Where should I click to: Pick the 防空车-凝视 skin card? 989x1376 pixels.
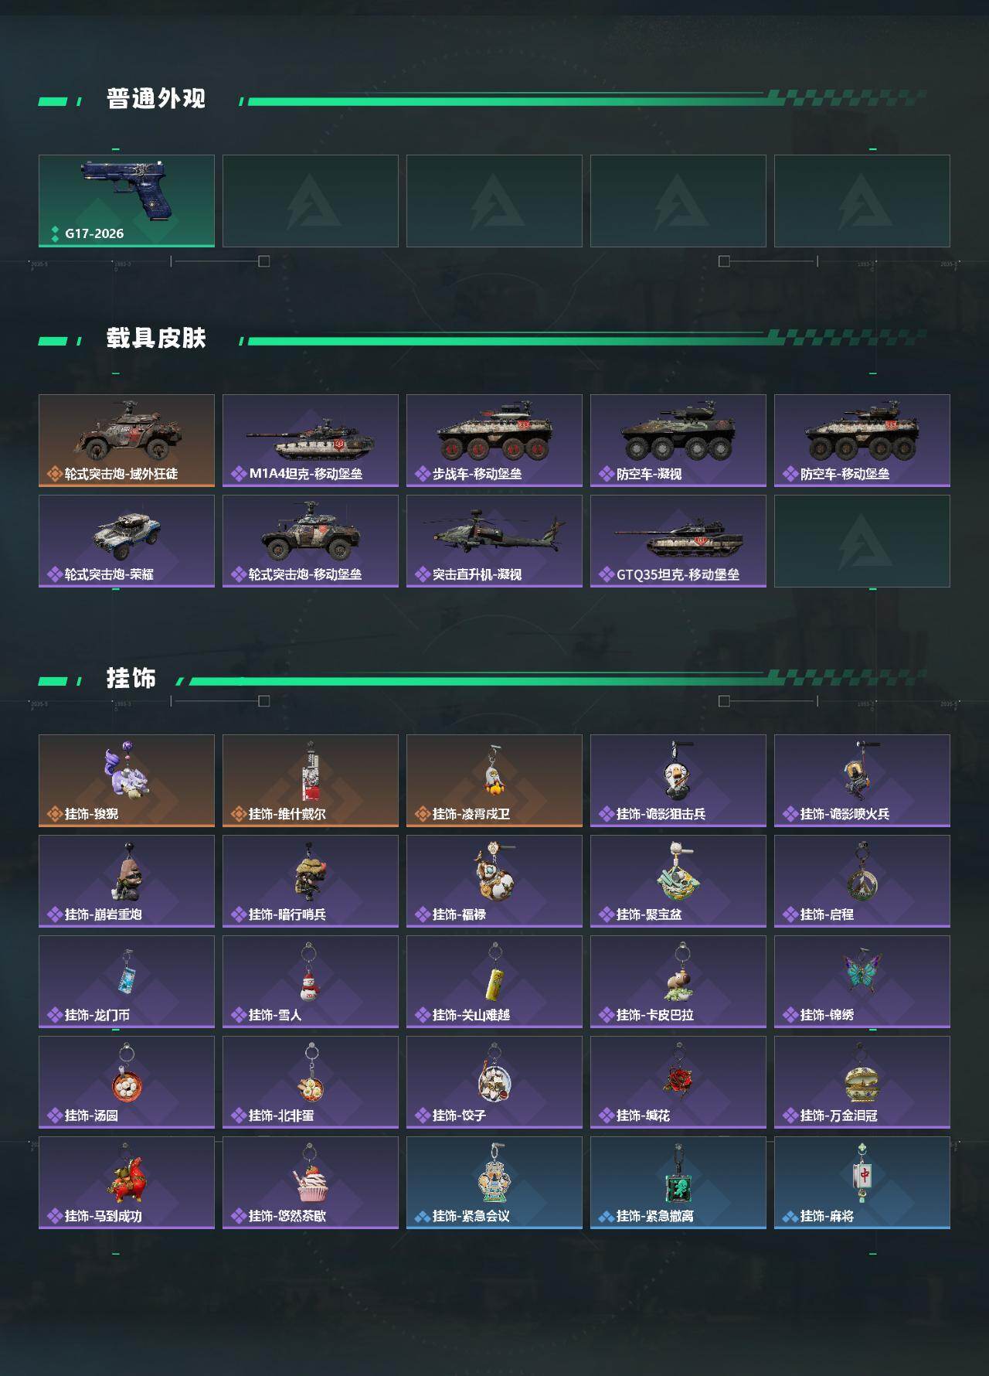(678, 441)
